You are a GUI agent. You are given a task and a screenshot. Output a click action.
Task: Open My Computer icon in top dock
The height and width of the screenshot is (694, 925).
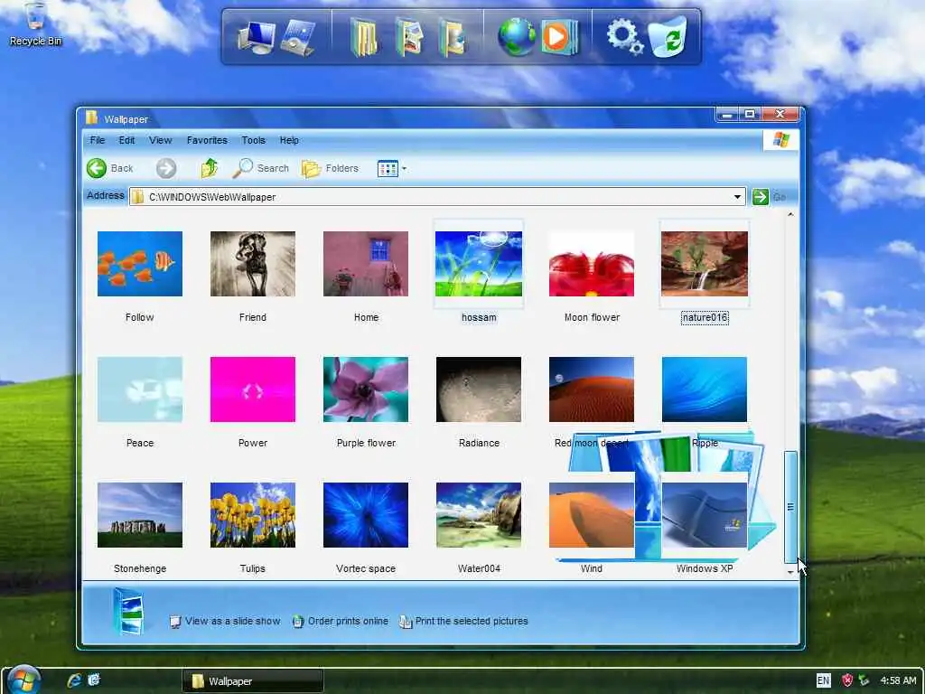(257, 37)
